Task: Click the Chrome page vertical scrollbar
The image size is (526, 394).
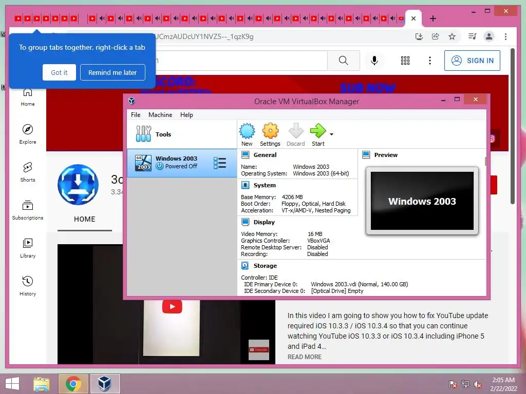Action: coord(512,127)
